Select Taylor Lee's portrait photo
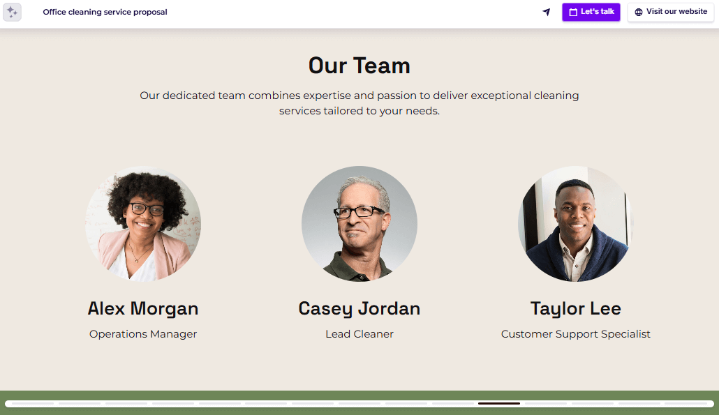 [575, 224]
